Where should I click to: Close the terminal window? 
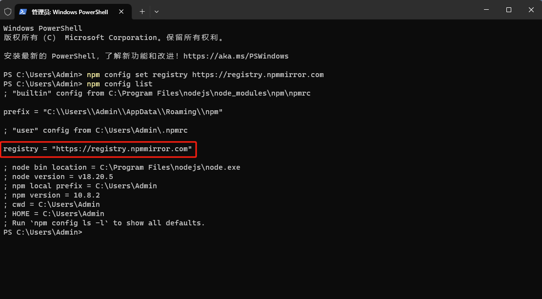(x=531, y=10)
